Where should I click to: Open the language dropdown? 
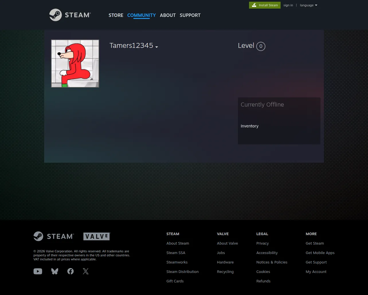309,5
